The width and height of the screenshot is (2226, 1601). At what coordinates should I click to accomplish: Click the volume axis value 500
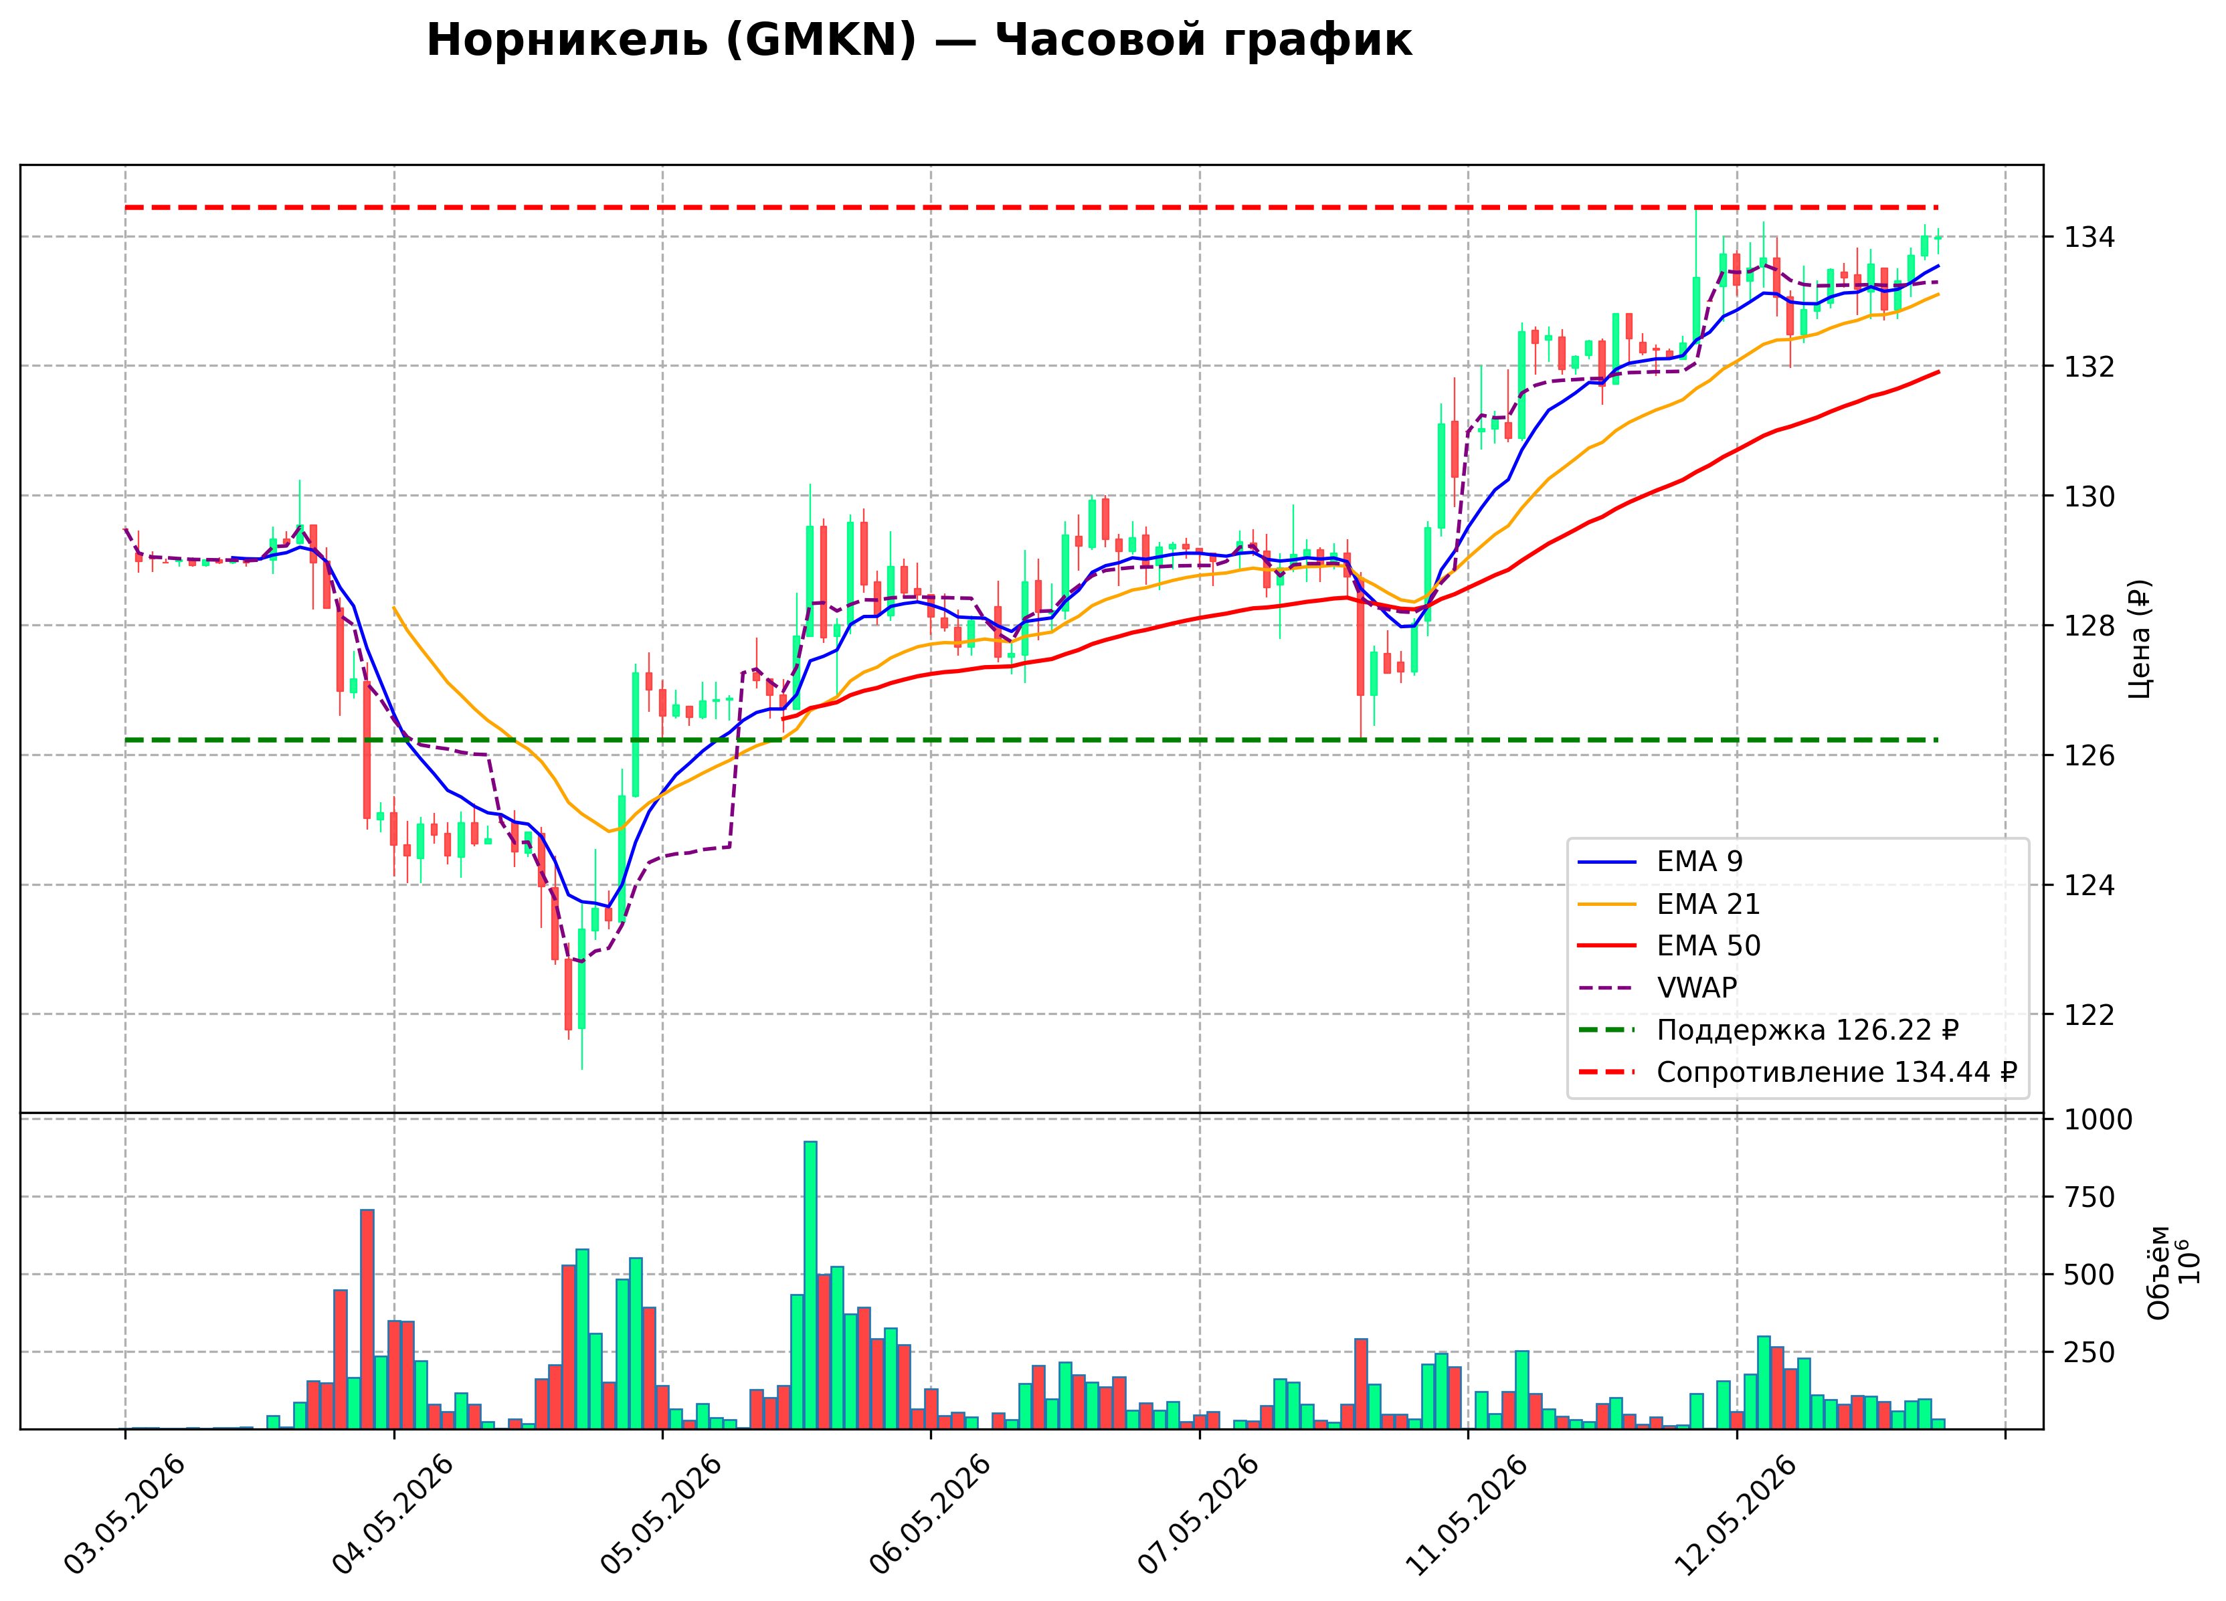click(2090, 1275)
